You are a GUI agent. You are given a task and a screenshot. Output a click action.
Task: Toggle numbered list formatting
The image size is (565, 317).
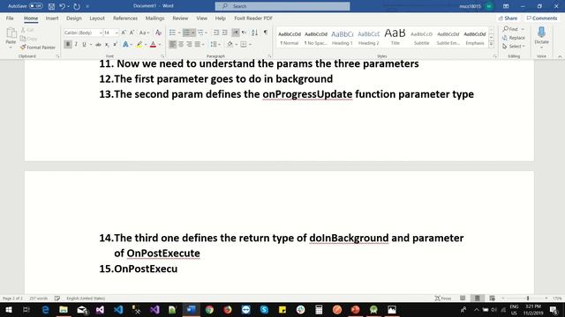186,33
